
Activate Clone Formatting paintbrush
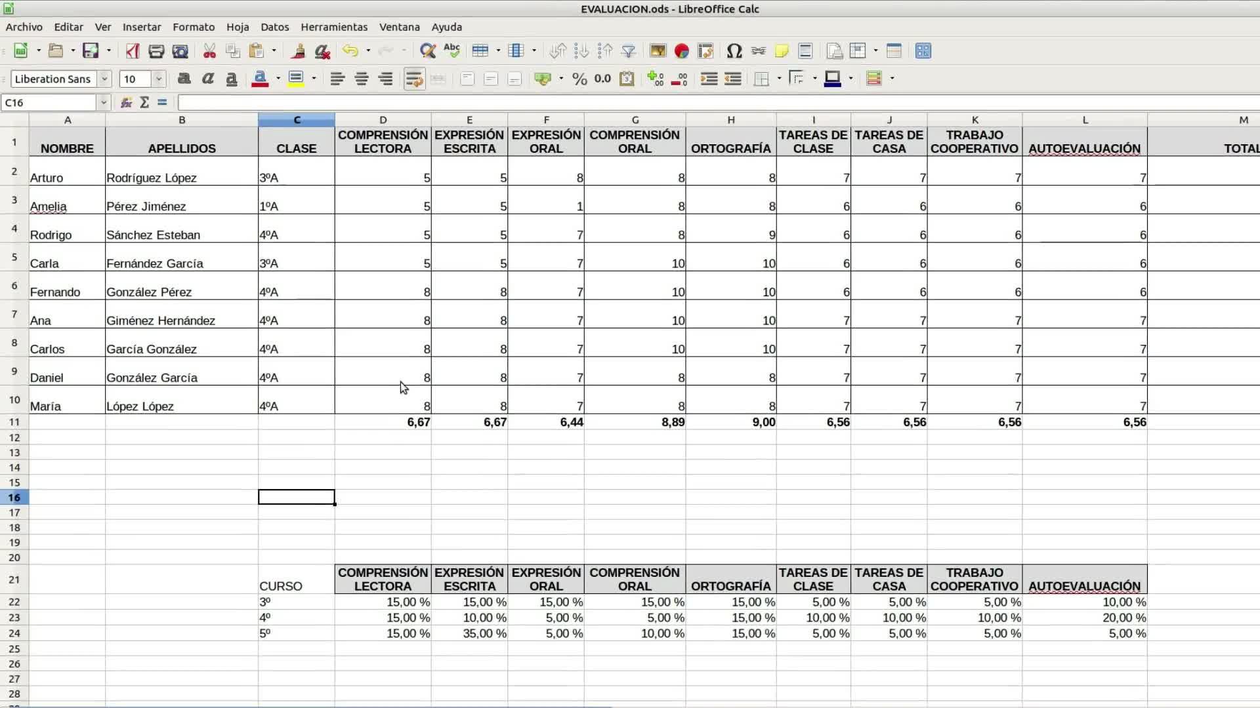(299, 51)
